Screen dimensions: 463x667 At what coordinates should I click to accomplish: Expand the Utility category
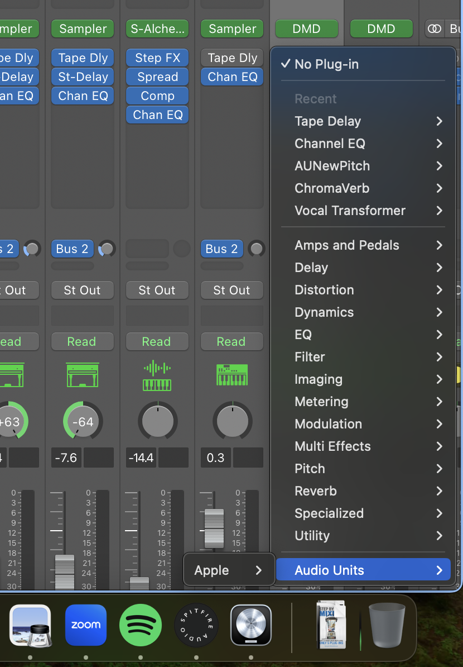pyautogui.click(x=363, y=536)
